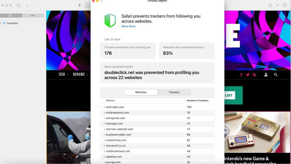Click the Number of trackers column header

[x=197, y=101]
